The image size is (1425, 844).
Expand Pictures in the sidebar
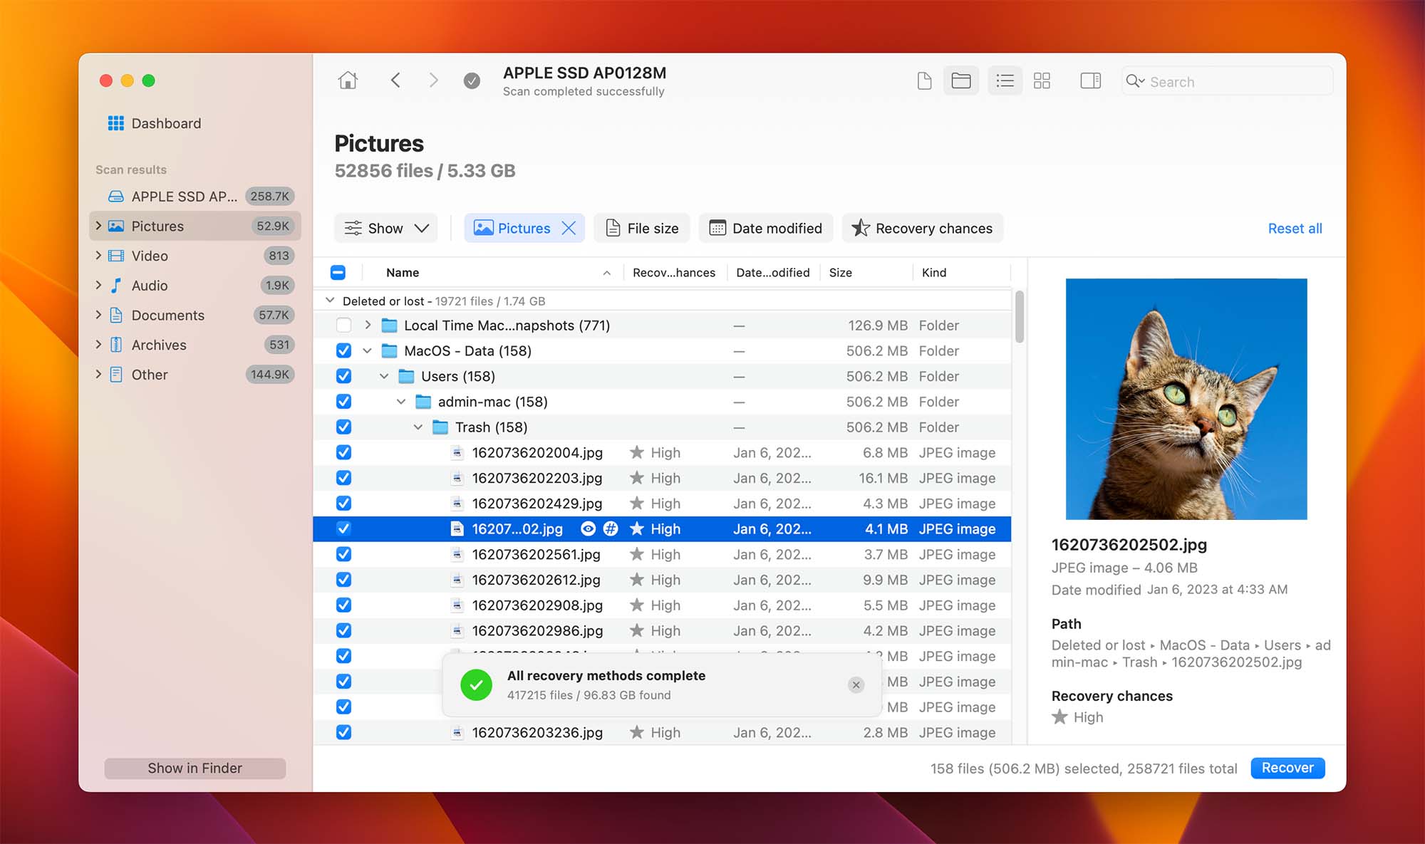tap(98, 226)
